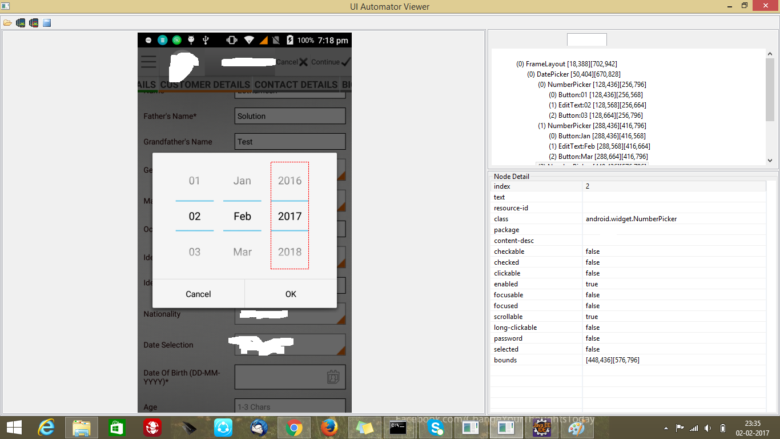Viewport: 780px width, 439px height.
Task: Pick Jan in the month picker
Action: [x=242, y=181]
